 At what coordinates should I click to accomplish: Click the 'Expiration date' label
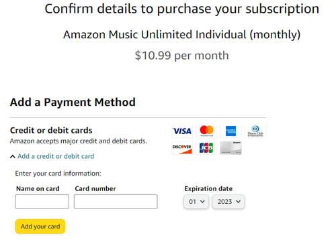point(208,188)
